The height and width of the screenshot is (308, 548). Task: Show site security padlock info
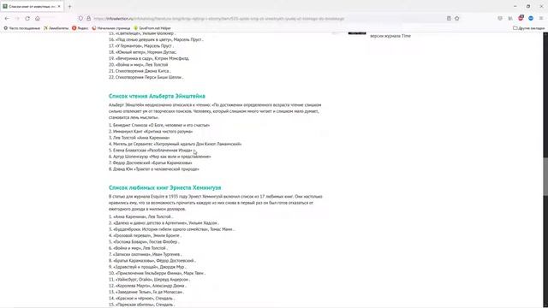[88, 19]
